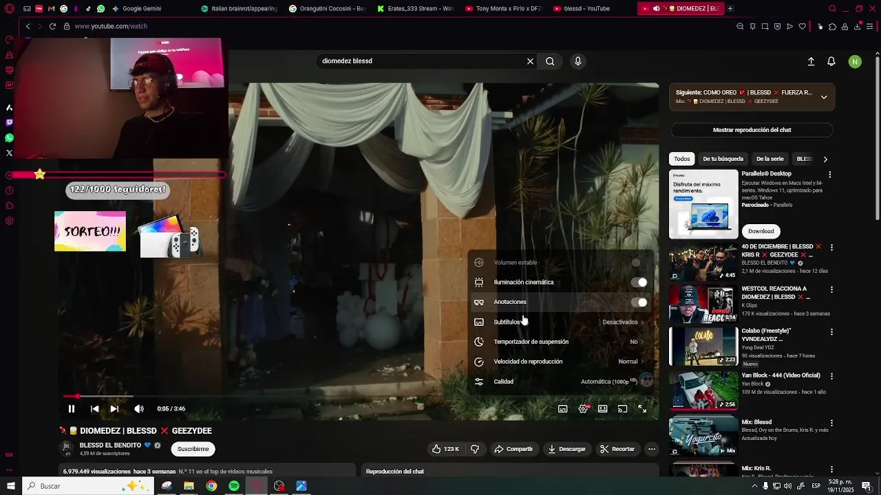881x495 pixels.
Task: Go back in browser history
Action: tap(28, 26)
